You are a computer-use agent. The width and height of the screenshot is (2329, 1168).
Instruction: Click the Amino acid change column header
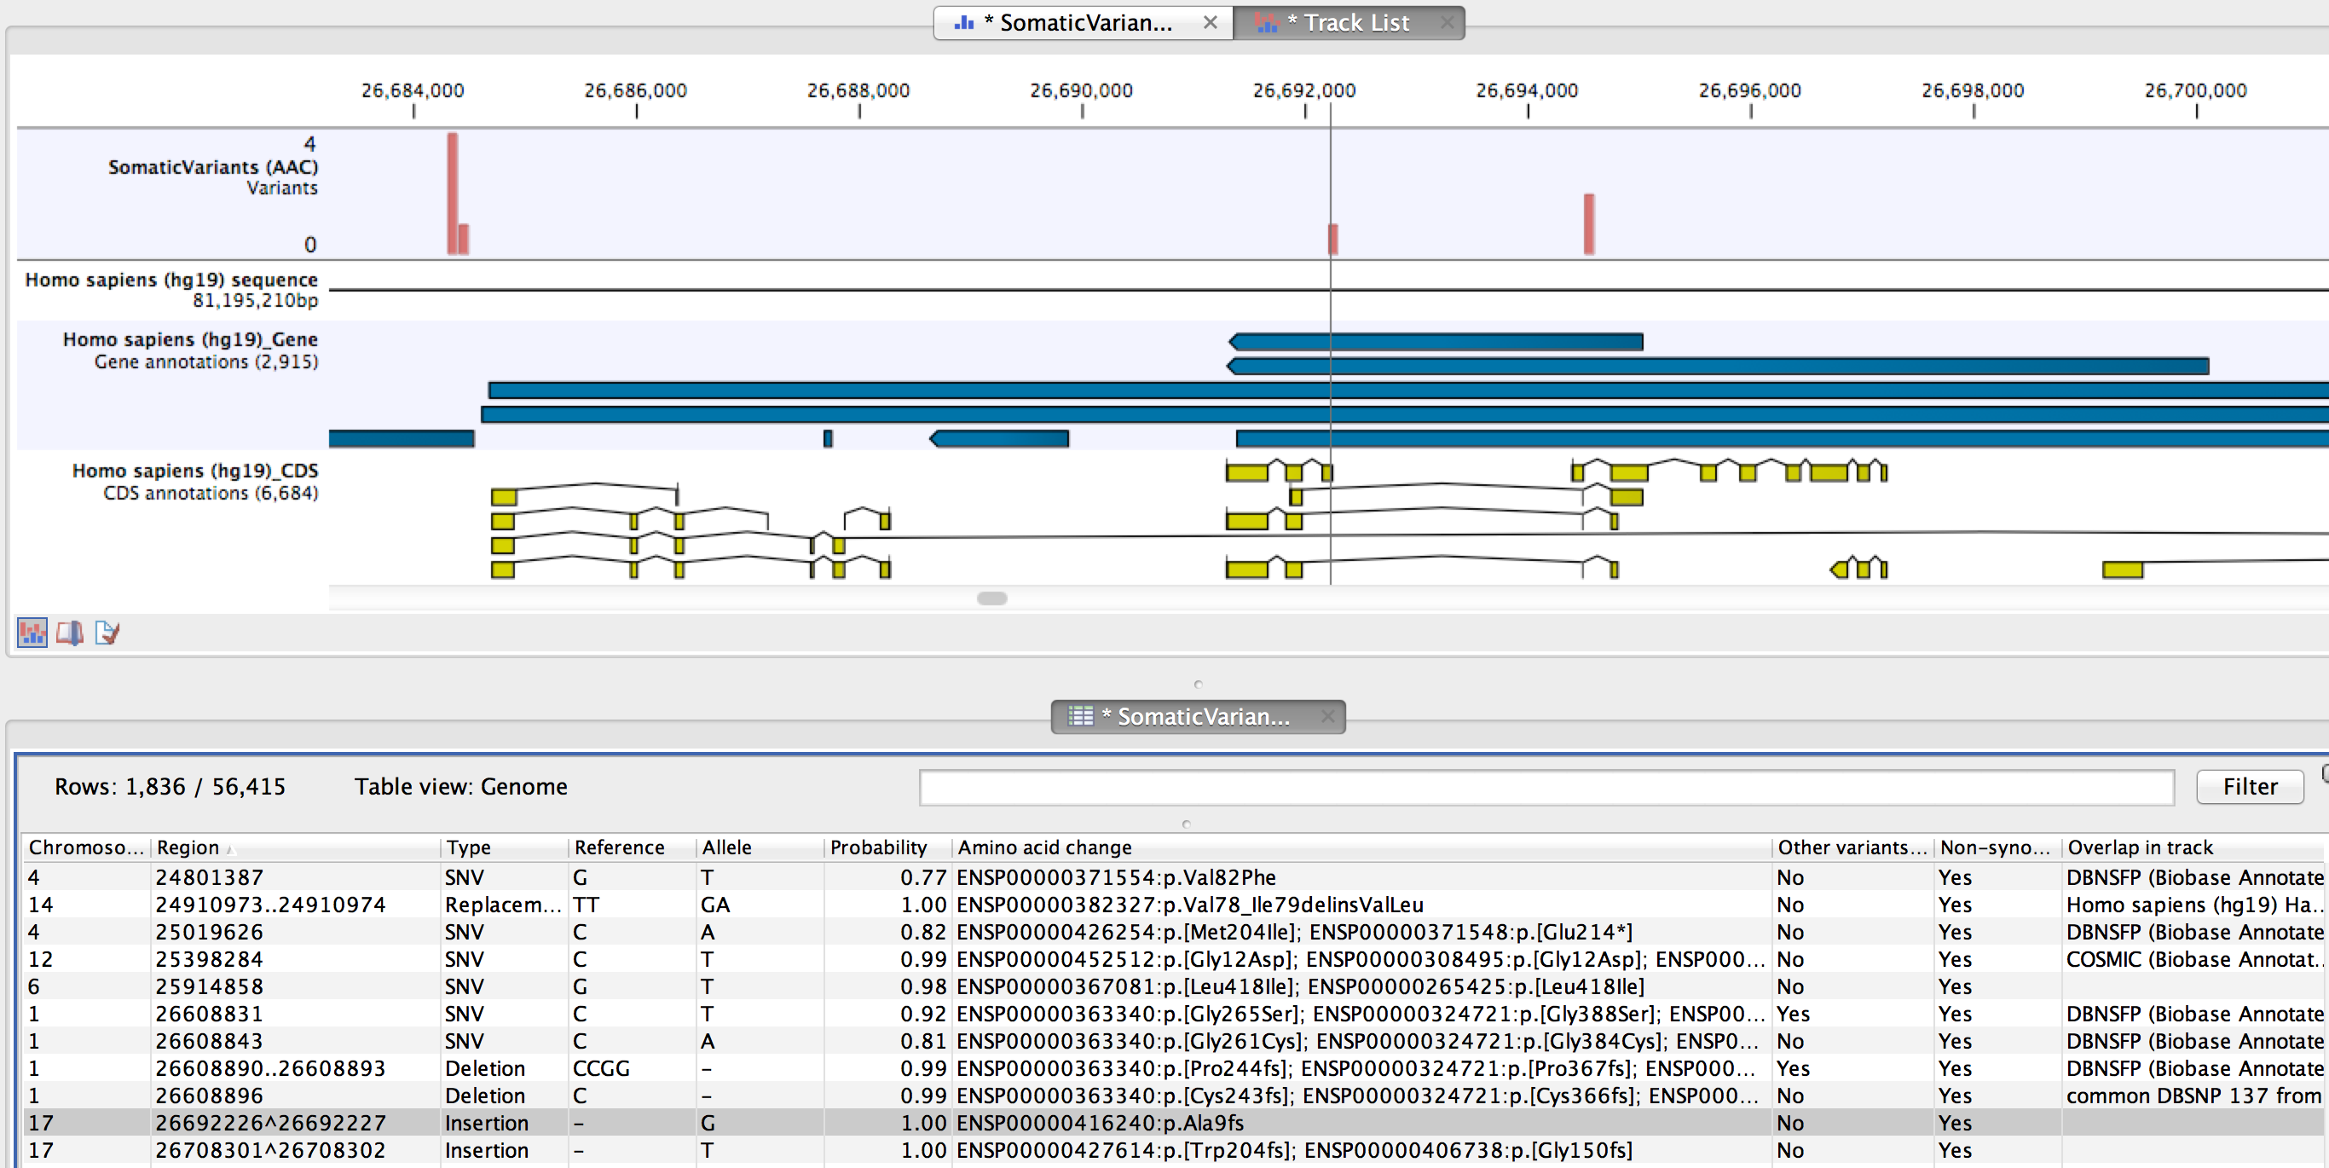(x=1361, y=847)
